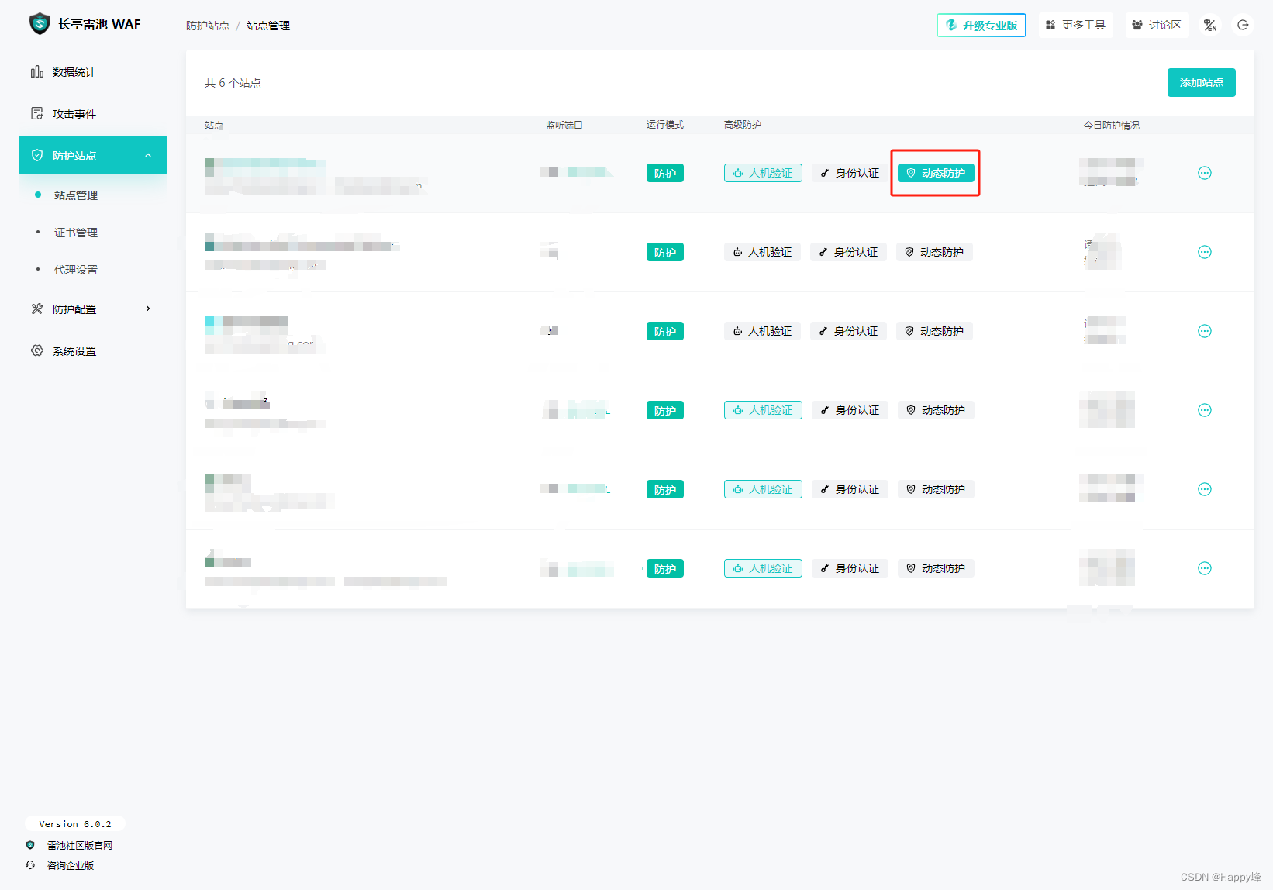Click the Version 6.0.2 label

[75, 824]
